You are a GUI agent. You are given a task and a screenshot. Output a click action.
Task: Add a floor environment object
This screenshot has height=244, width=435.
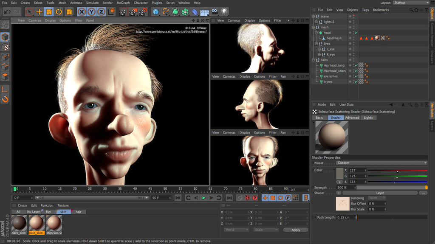(204, 11)
